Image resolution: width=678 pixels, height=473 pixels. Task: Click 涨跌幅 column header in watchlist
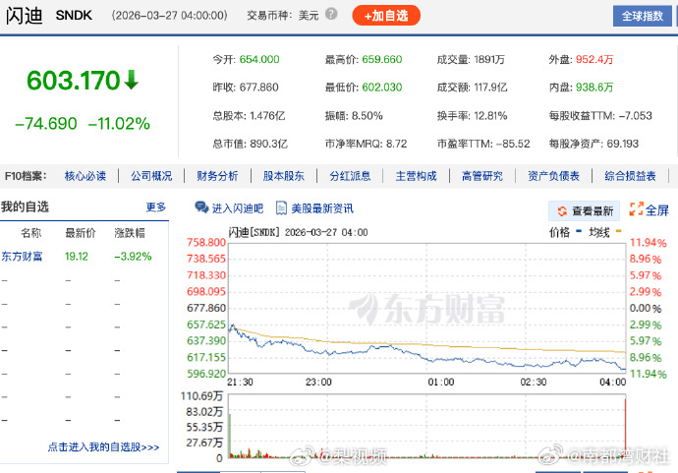click(130, 233)
